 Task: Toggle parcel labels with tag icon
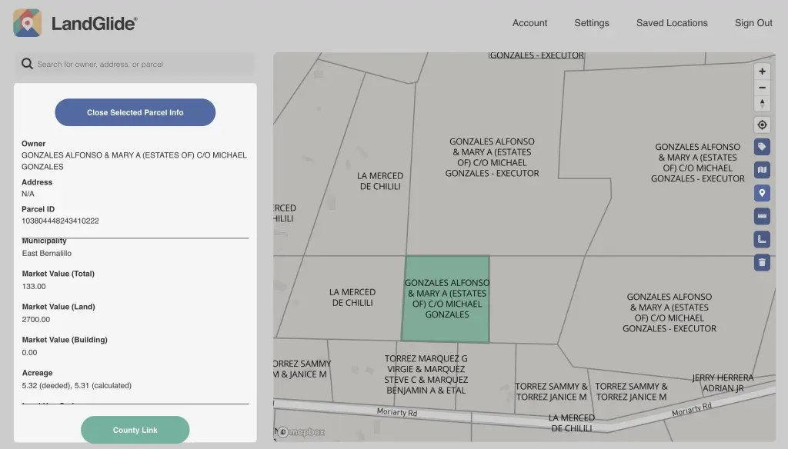[762, 147]
